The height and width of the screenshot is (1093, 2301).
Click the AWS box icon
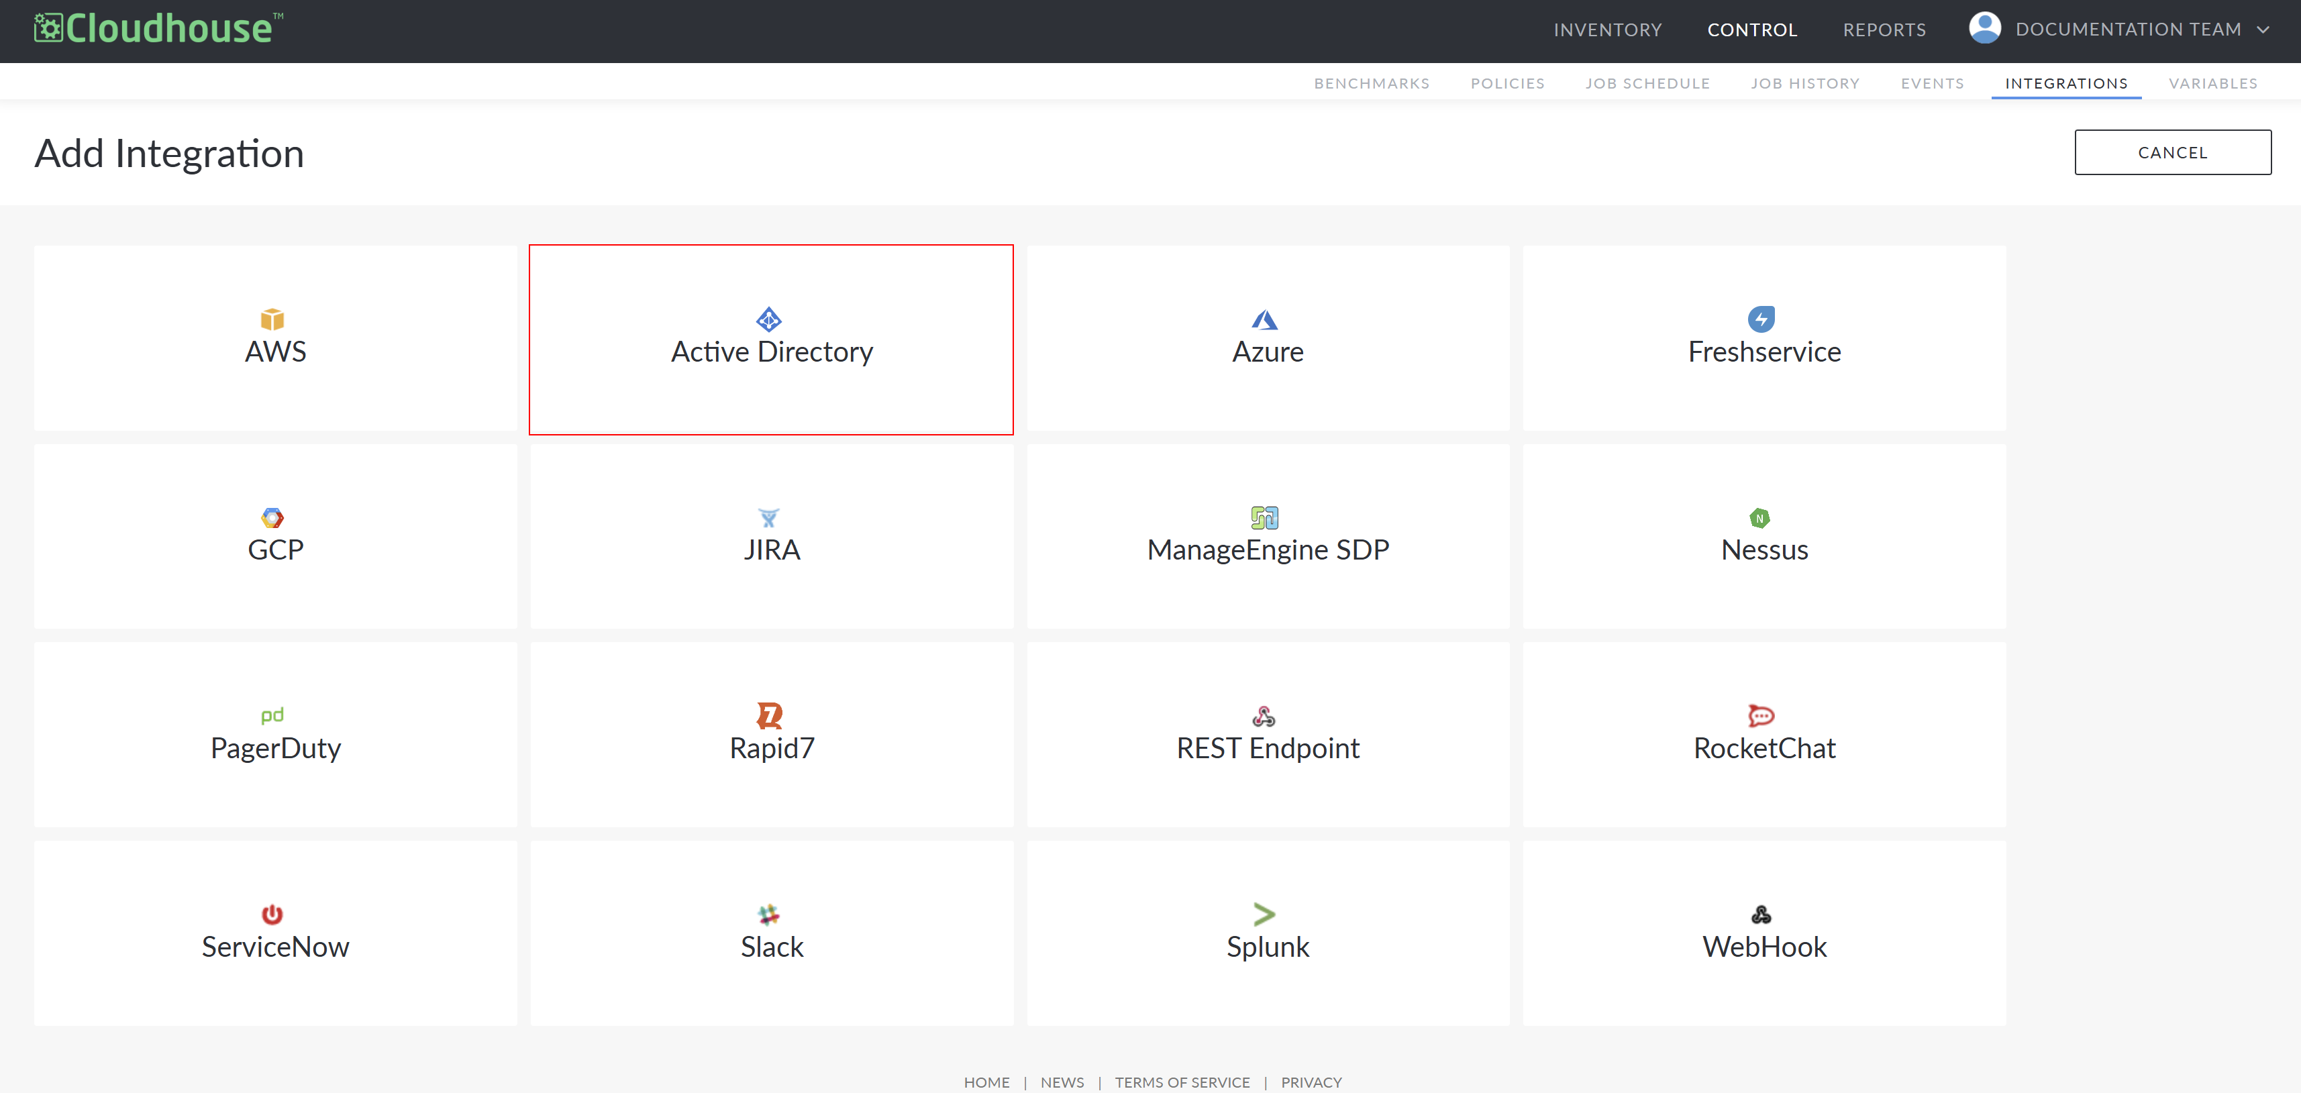(x=272, y=319)
